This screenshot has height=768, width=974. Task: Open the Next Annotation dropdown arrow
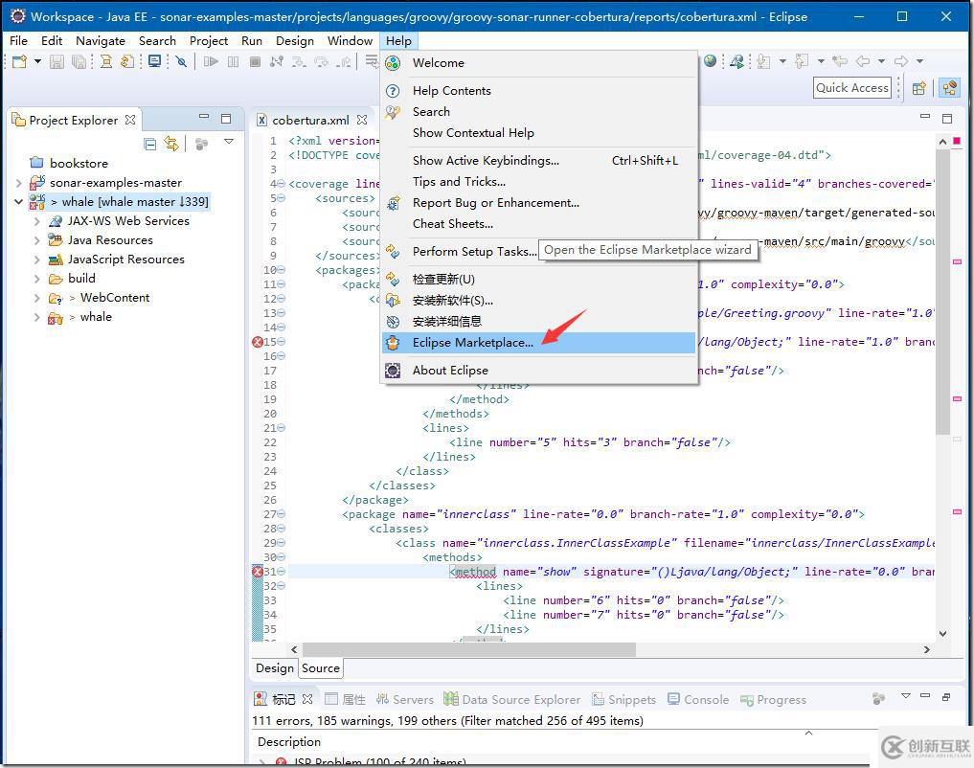(782, 61)
